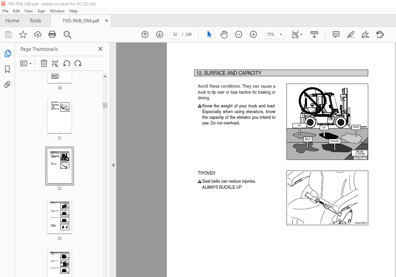Go to the Home tab

[x=12, y=21]
